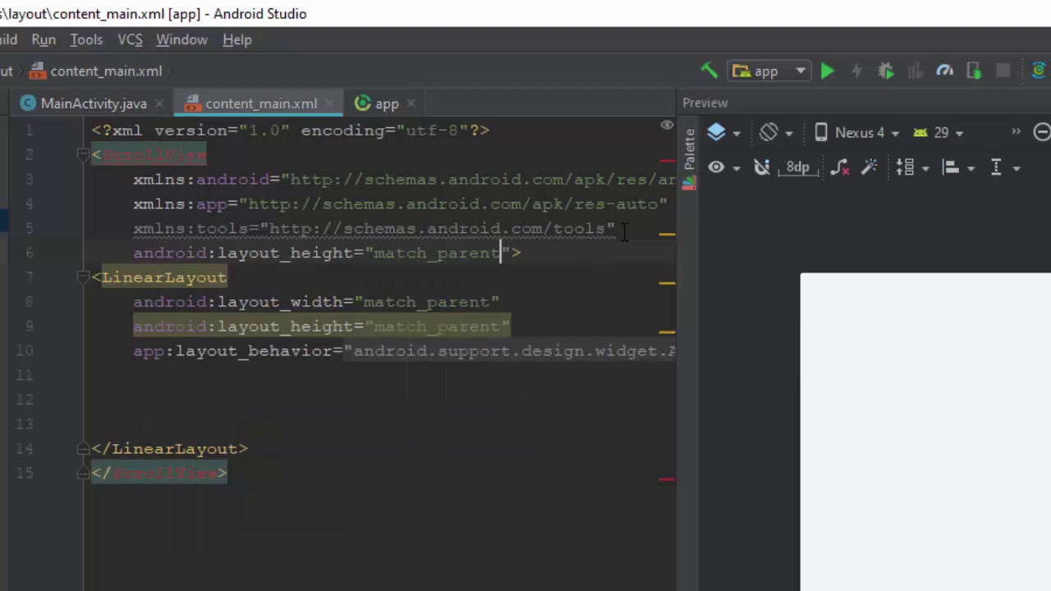Open the app run configuration dropdown
The image size is (1051, 591).
769,71
